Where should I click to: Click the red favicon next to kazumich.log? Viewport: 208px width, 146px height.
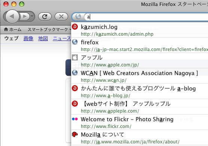[75, 27]
